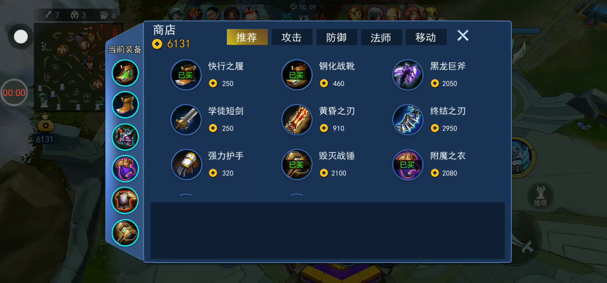The width and height of the screenshot is (607, 283).
Task: Switch to the 攻击 tab
Action: (292, 37)
